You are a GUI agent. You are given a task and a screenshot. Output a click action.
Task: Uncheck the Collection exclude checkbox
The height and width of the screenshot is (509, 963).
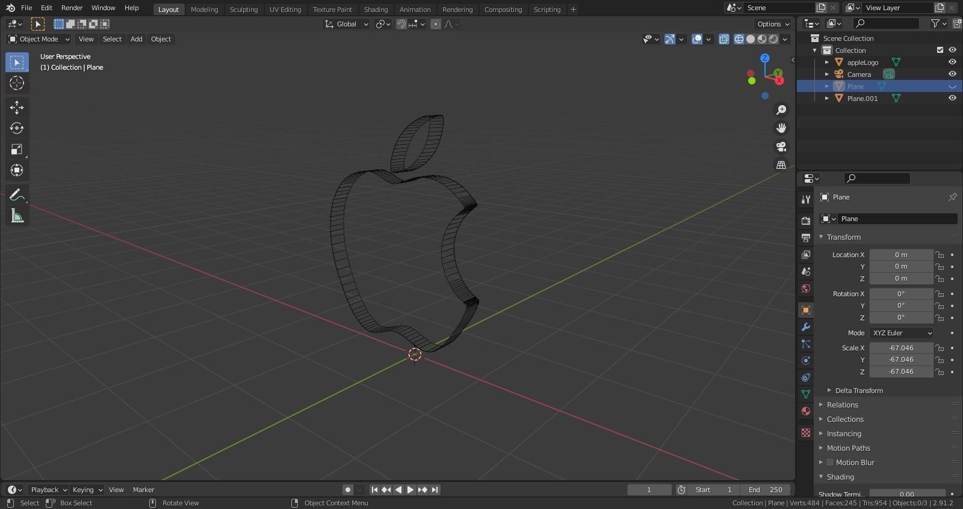click(940, 50)
